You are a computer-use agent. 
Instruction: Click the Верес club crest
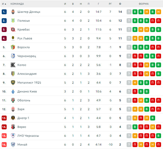click(x=13, y=127)
